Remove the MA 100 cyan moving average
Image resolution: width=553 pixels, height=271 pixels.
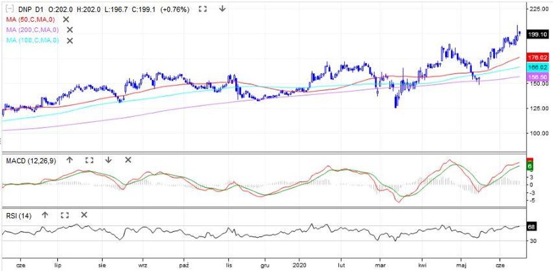(69, 40)
